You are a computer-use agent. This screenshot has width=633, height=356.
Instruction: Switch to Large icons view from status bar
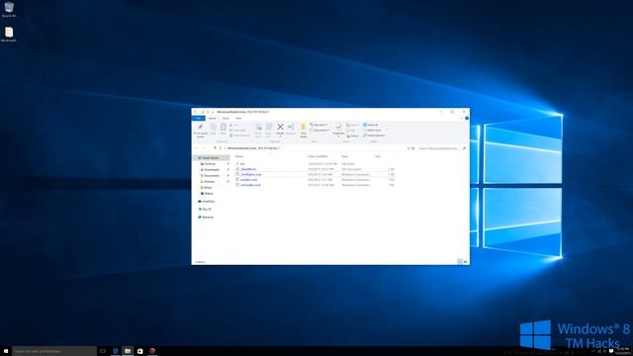466,262
